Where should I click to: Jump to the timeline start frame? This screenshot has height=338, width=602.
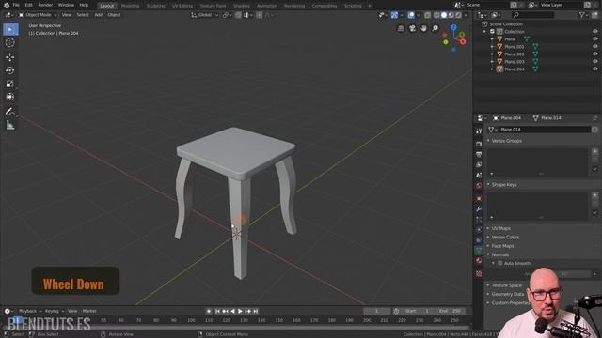point(217,311)
